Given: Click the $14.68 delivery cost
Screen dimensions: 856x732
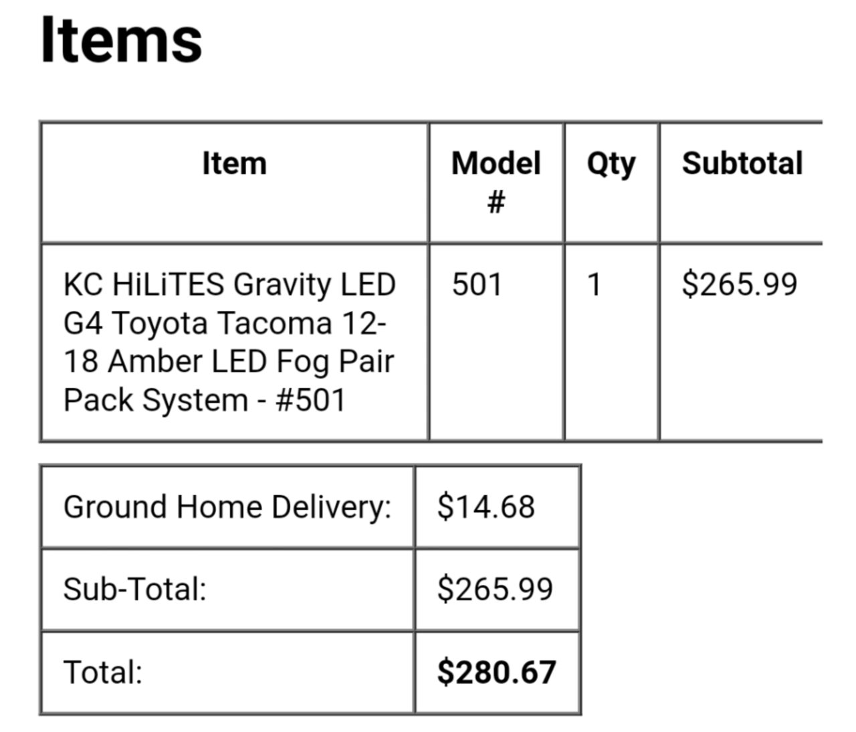Looking at the screenshot, I should coord(486,506).
